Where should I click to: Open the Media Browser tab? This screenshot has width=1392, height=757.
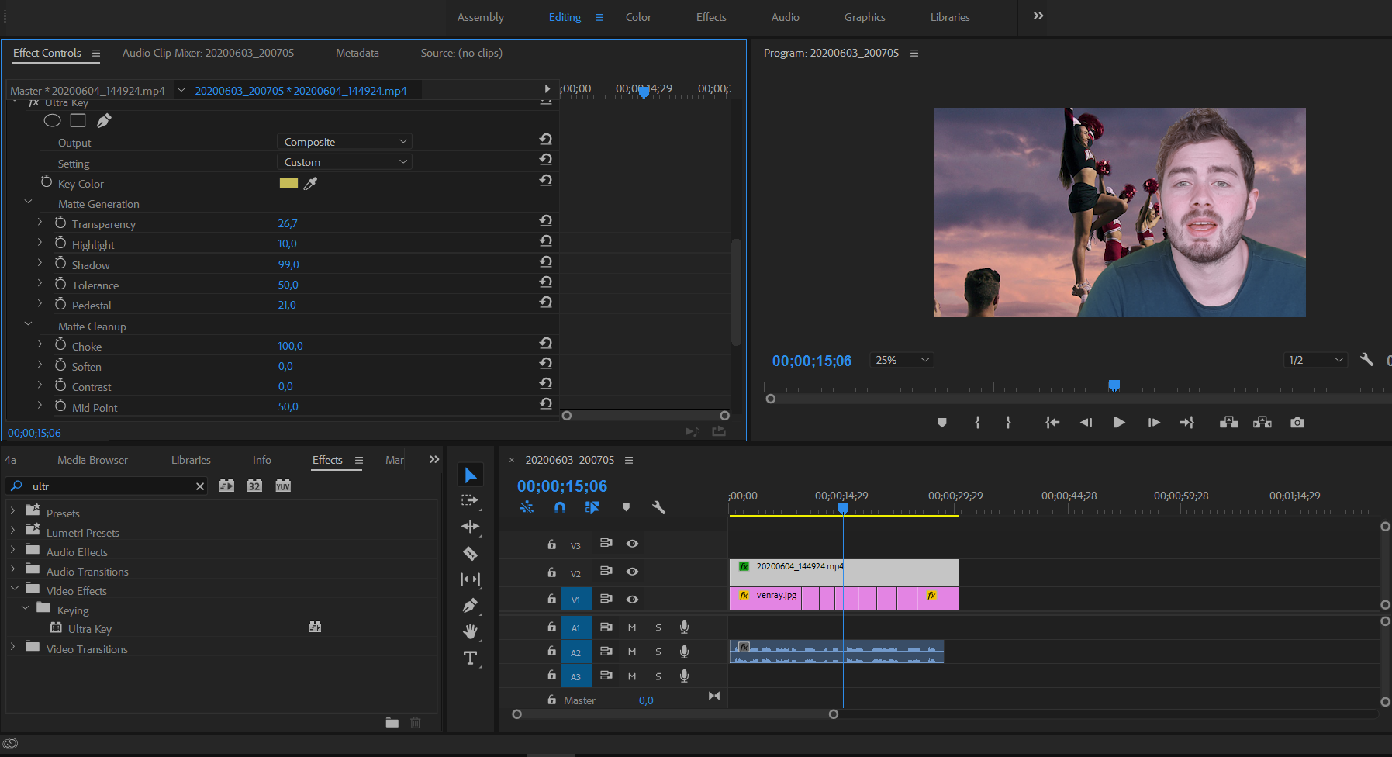tap(92, 460)
